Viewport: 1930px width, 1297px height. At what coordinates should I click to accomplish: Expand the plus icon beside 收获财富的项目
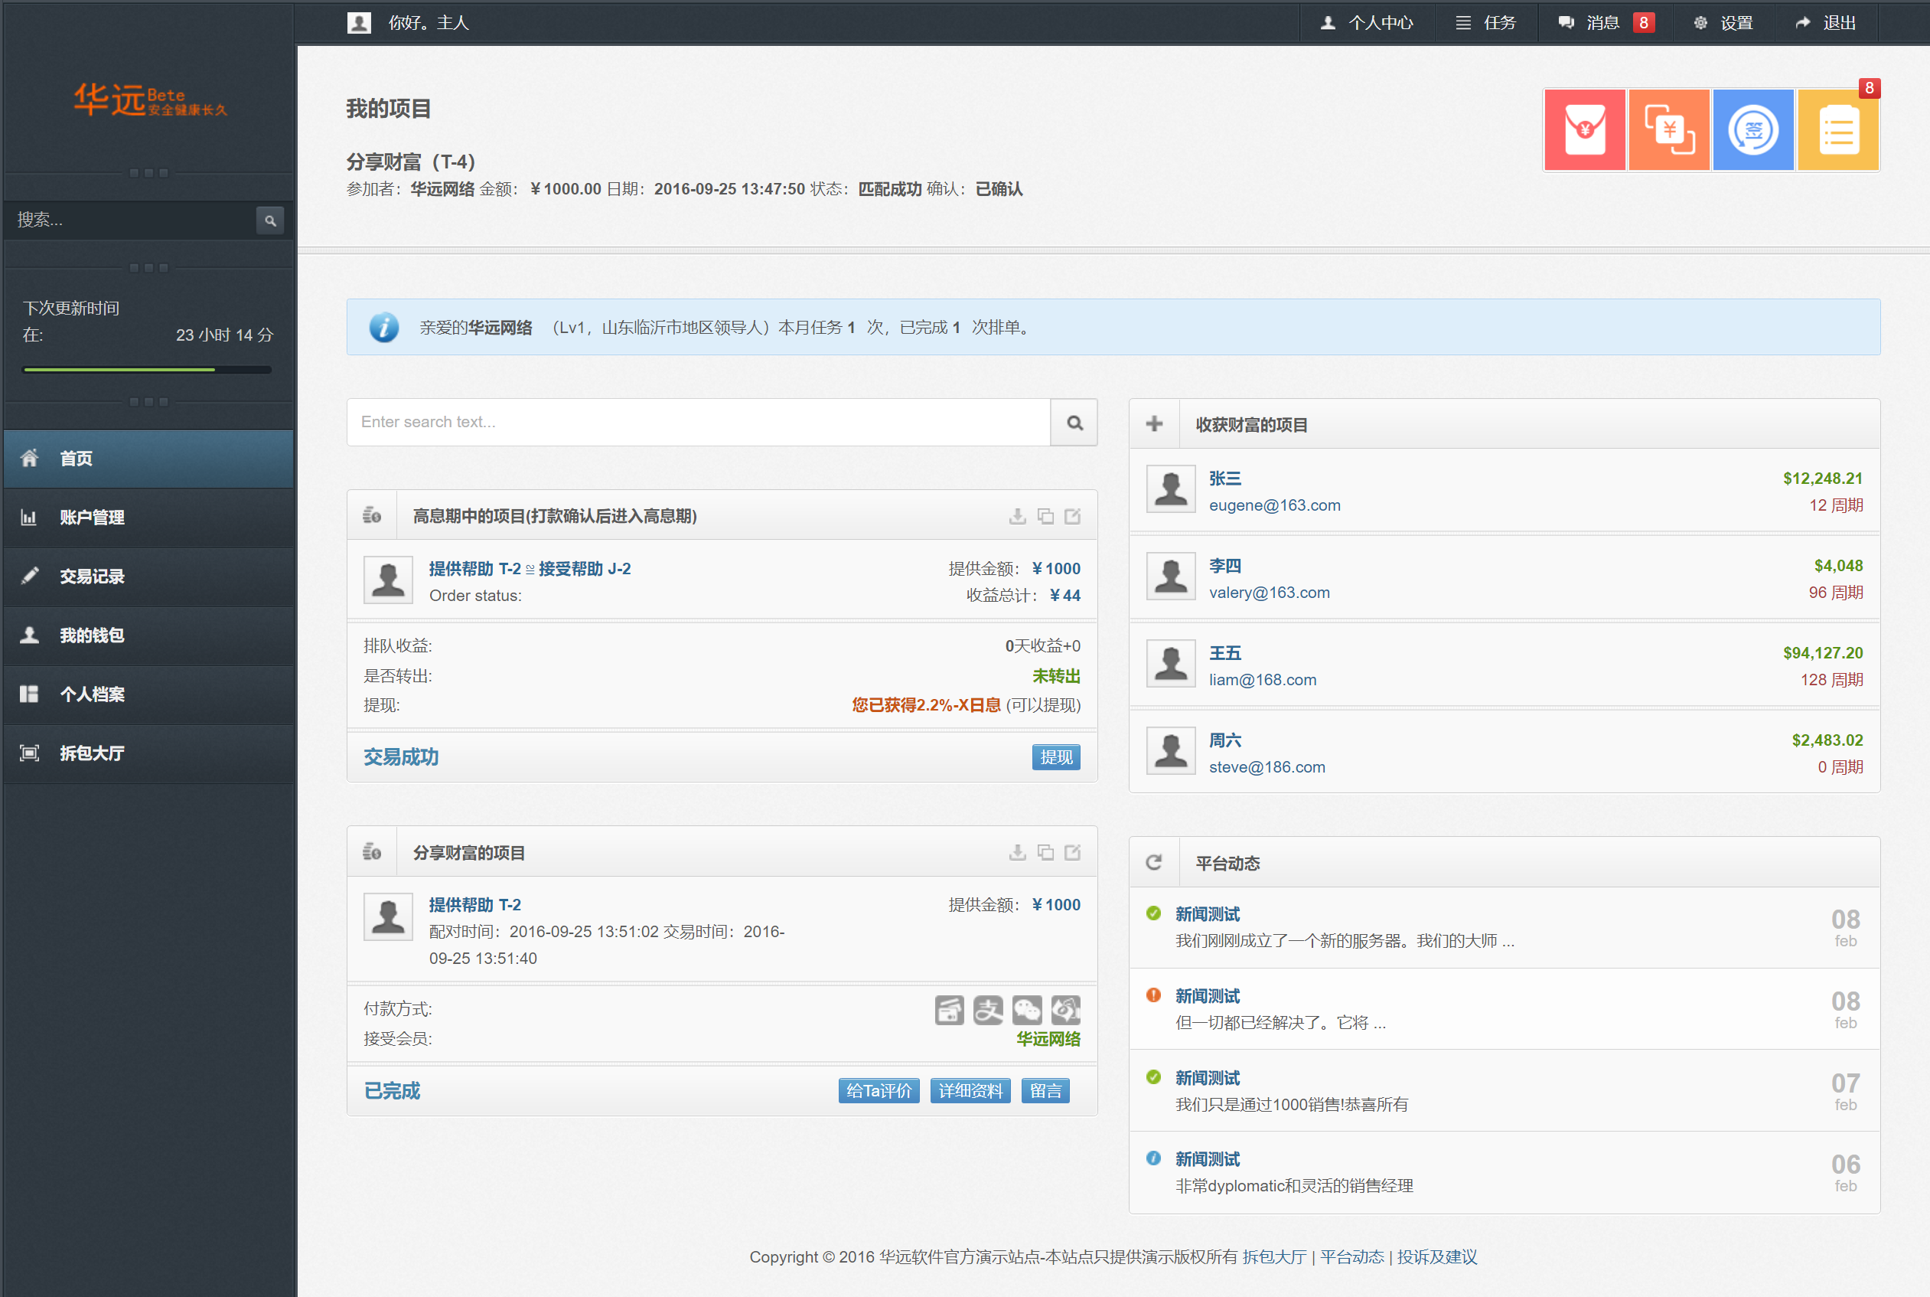tap(1154, 424)
